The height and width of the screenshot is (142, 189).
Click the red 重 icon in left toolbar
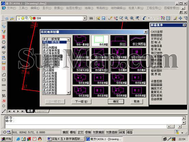point(4,37)
